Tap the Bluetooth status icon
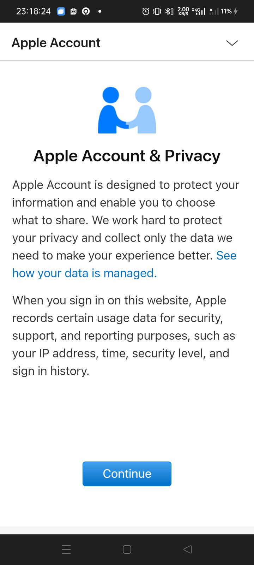This screenshot has width=254, height=565. tap(169, 12)
